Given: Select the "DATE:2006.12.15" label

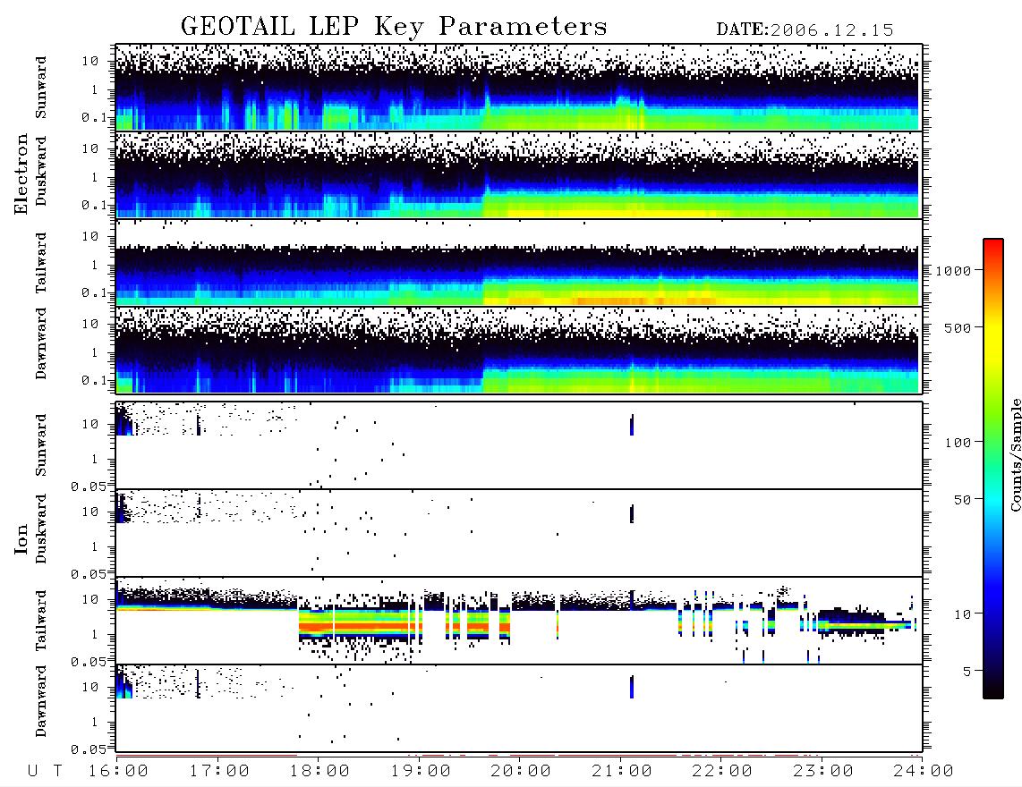Looking at the screenshot, I should click(x=805, y=30).
